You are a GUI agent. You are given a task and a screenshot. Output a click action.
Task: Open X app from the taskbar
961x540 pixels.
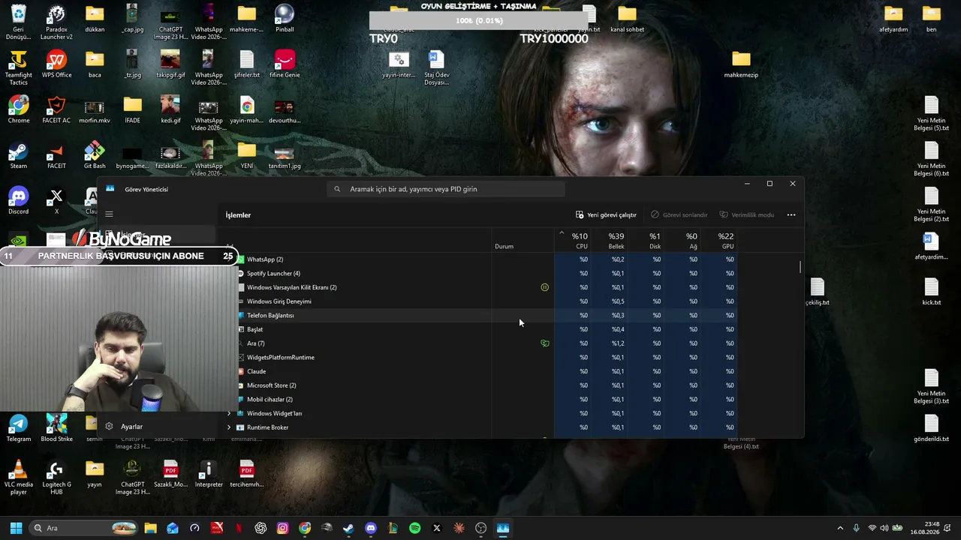[437, 528]
